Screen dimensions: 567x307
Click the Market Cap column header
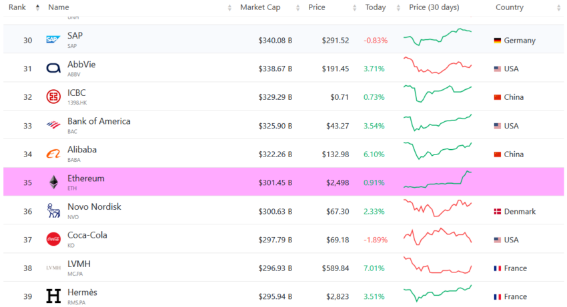(260, 7)
